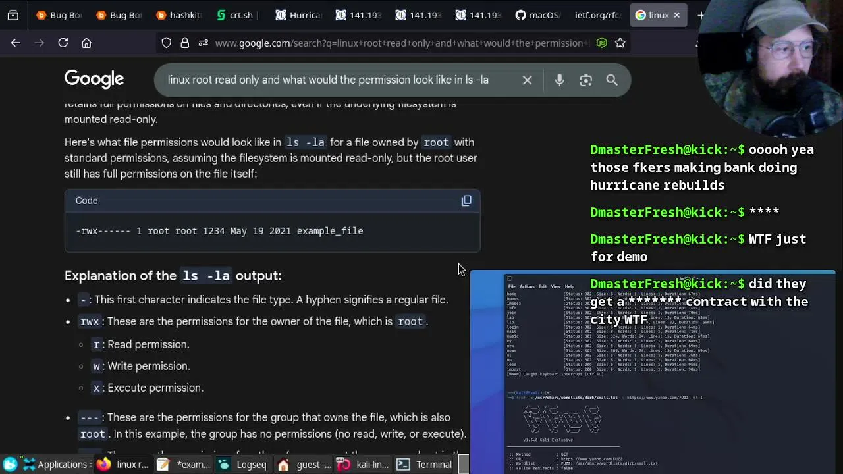
Task: Switch to the '*exam...' text editor window
Action: click(183, 464)
